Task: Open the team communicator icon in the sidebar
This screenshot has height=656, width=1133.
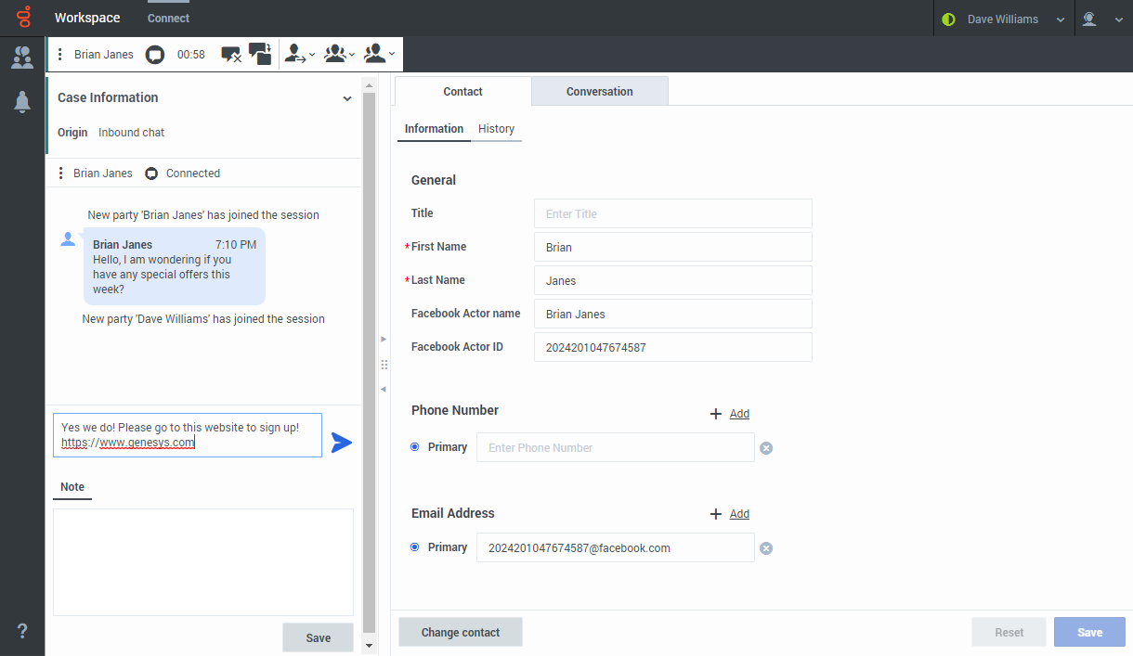Action: point(22,58)
